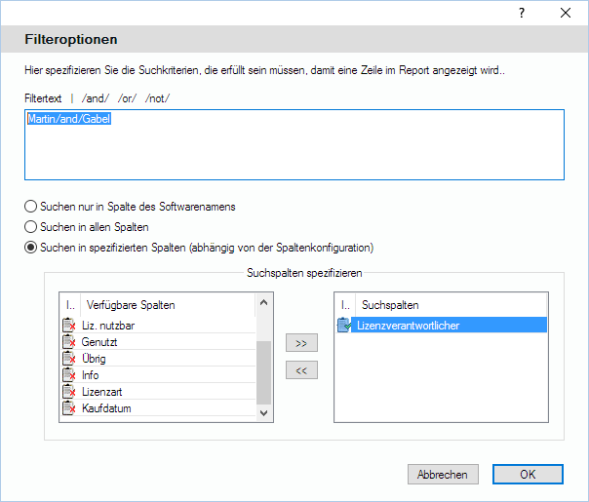Click the I.. header in the Suchspalten list

345,305
